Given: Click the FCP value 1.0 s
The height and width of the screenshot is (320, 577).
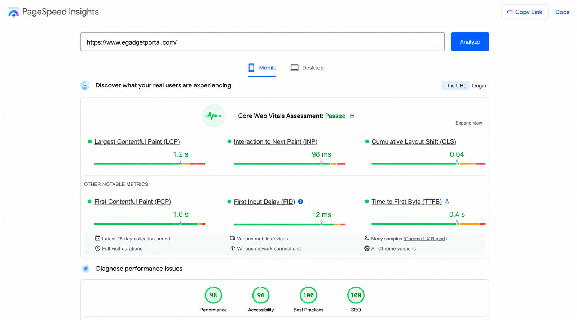Looking at the screenshot, I should (x=180, y=215).
